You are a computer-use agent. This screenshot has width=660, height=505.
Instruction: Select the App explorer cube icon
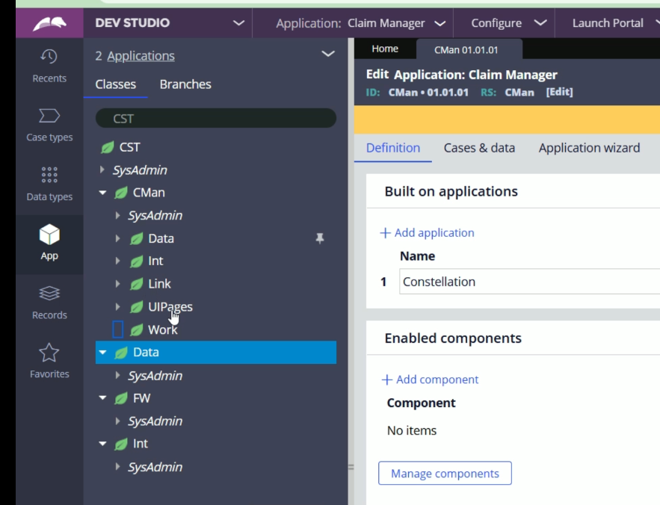click(49, 235)
